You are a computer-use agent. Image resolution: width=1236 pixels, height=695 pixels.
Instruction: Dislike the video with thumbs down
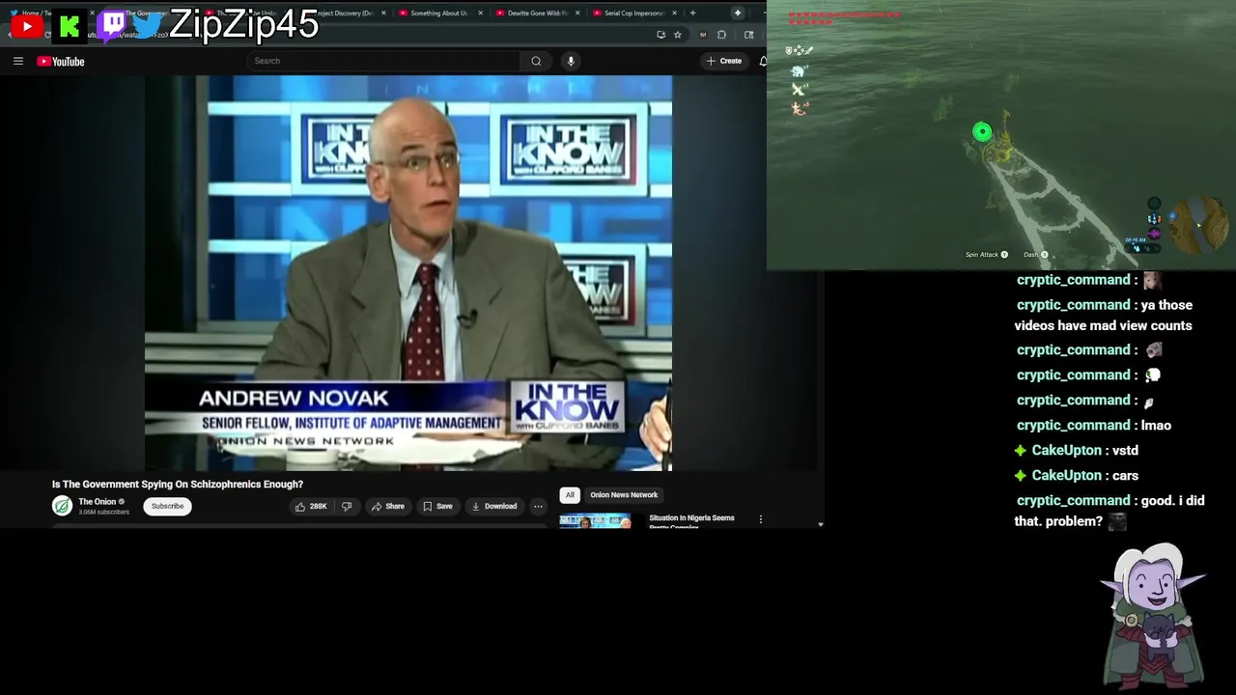click(x=347, y=506)
